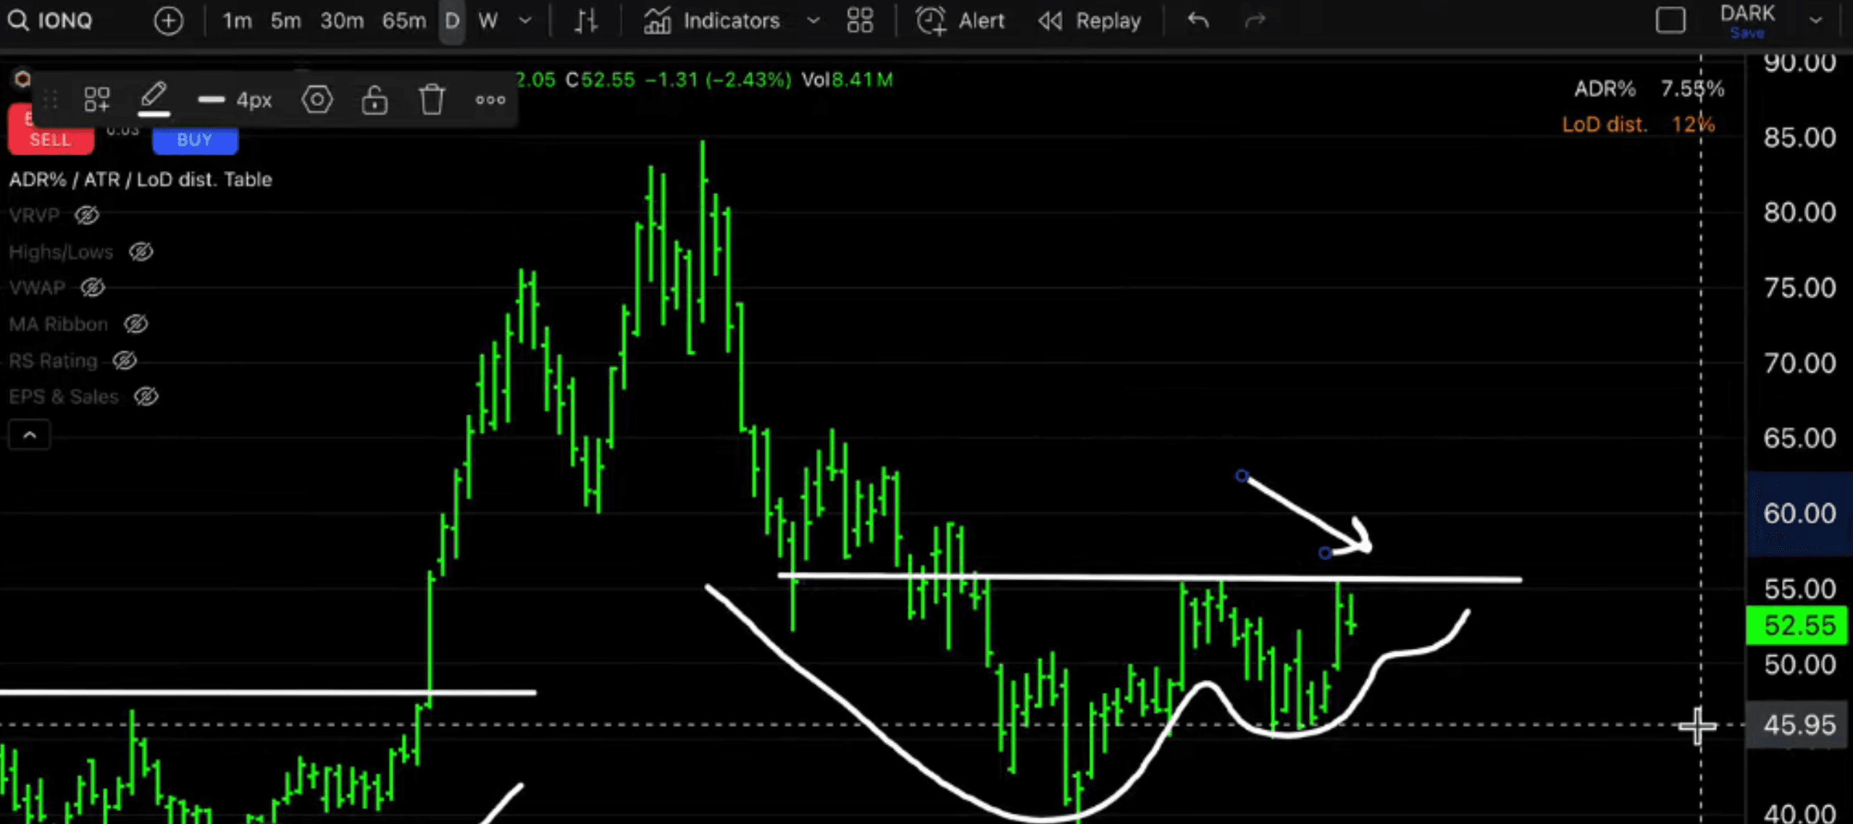The height and width of the screenshot is (824, 1853).
Task: Open the three-dot more options
Action: (x=490, y=100)
